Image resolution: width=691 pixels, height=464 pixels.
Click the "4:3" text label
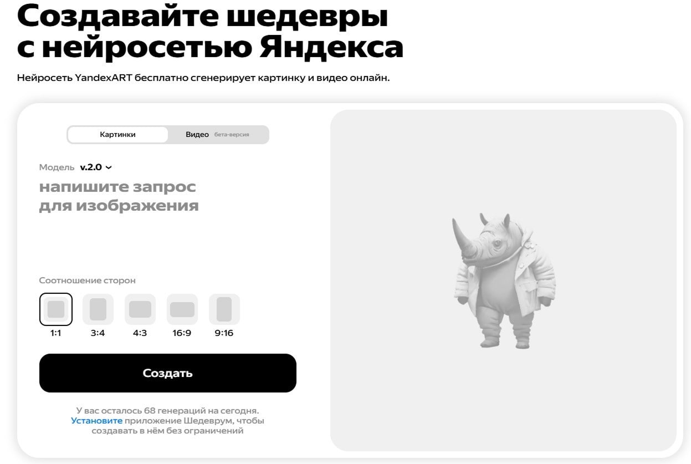(140, 333)
